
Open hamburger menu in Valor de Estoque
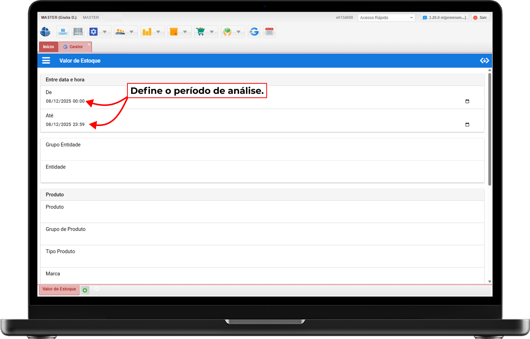[x=46, y=61]
